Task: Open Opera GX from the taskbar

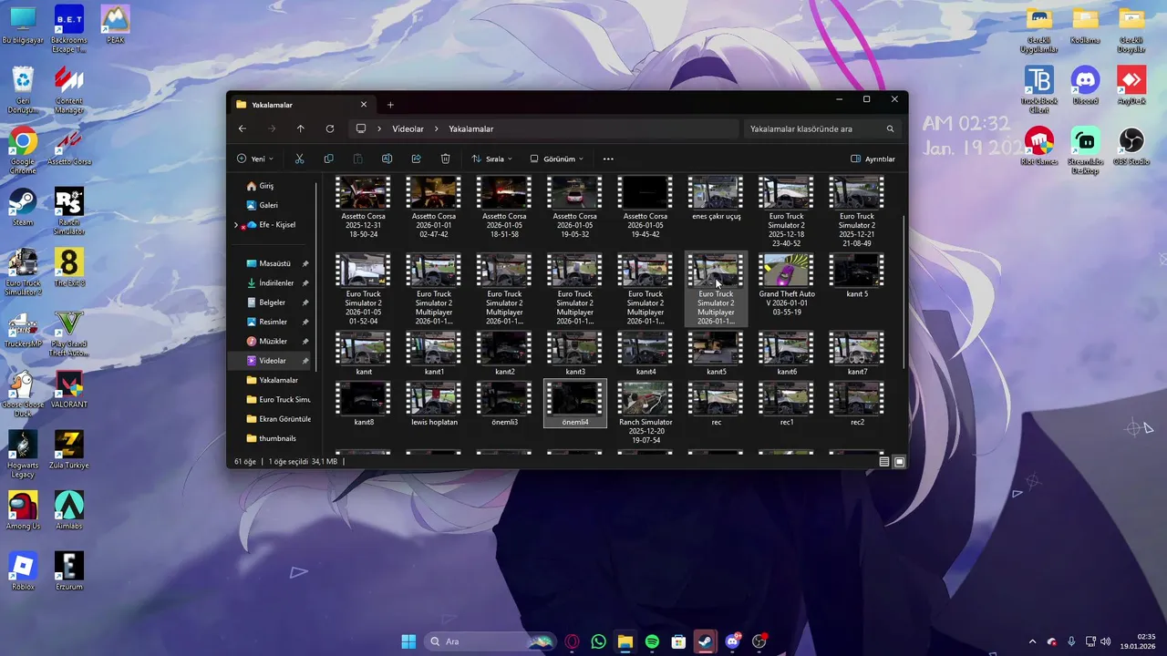Action: (x=572, y=641)
